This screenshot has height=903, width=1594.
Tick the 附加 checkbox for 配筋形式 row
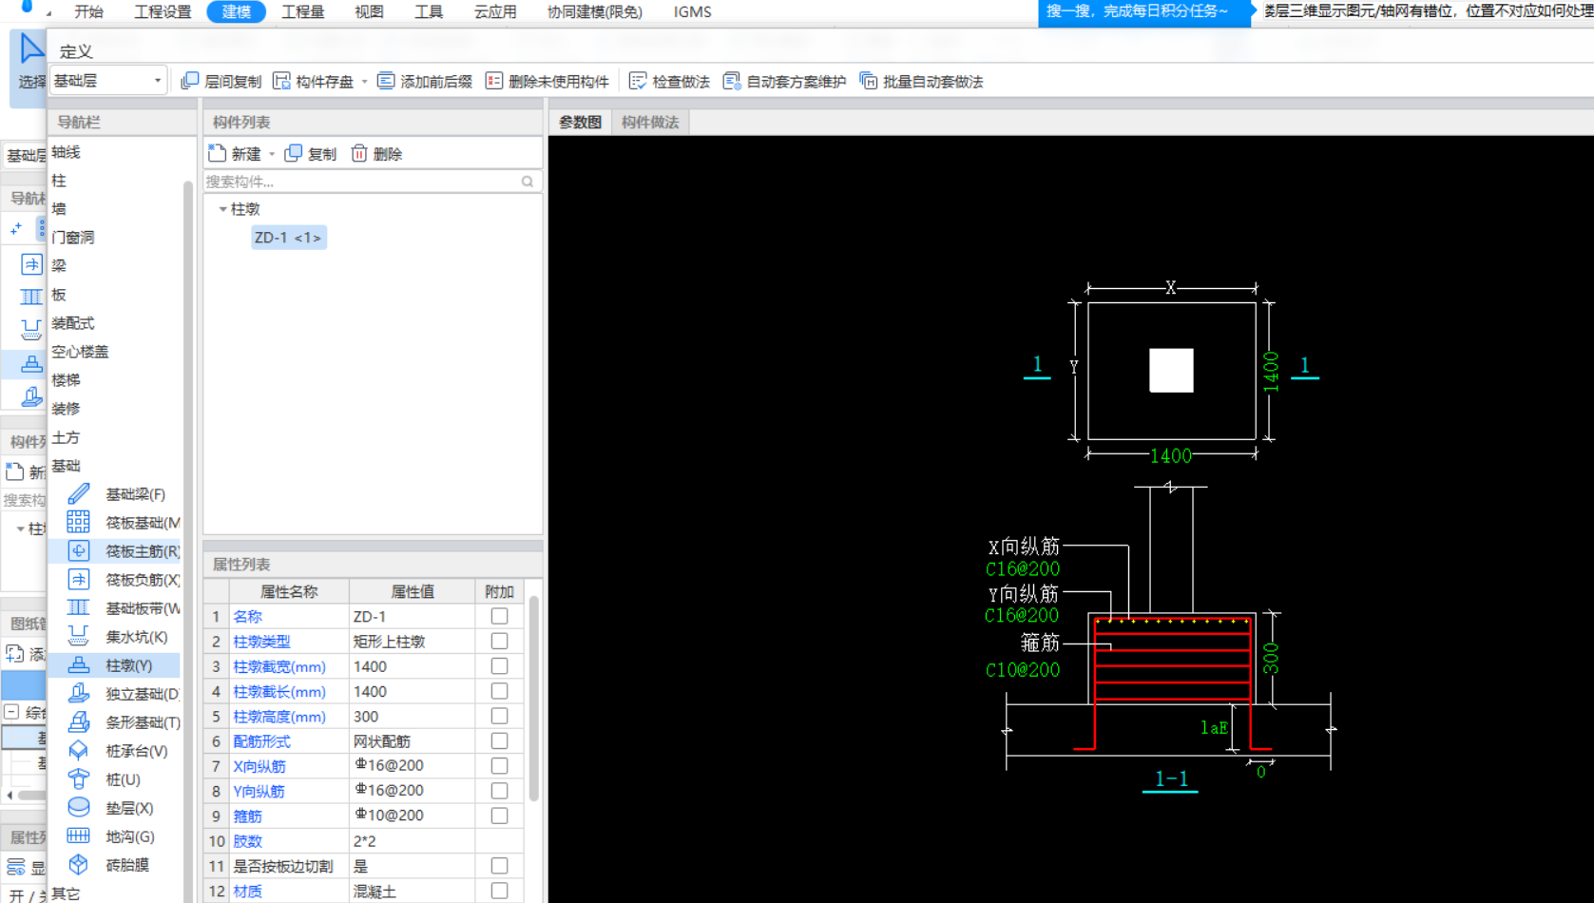click(x=499, y=740)
